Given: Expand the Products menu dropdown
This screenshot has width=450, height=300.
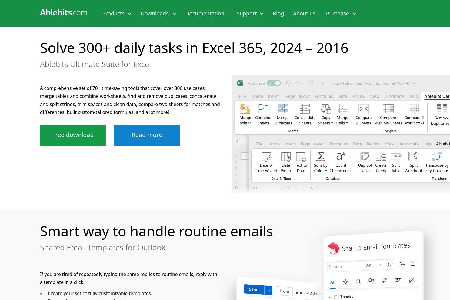Looking at the screenshot, I should tap(117, 14).
